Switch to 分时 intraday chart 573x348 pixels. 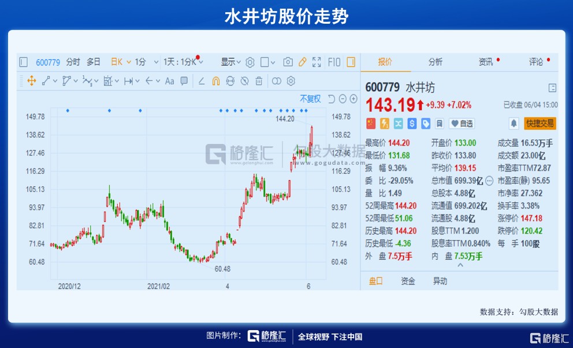pyautogui.click(x=73, y=62)
